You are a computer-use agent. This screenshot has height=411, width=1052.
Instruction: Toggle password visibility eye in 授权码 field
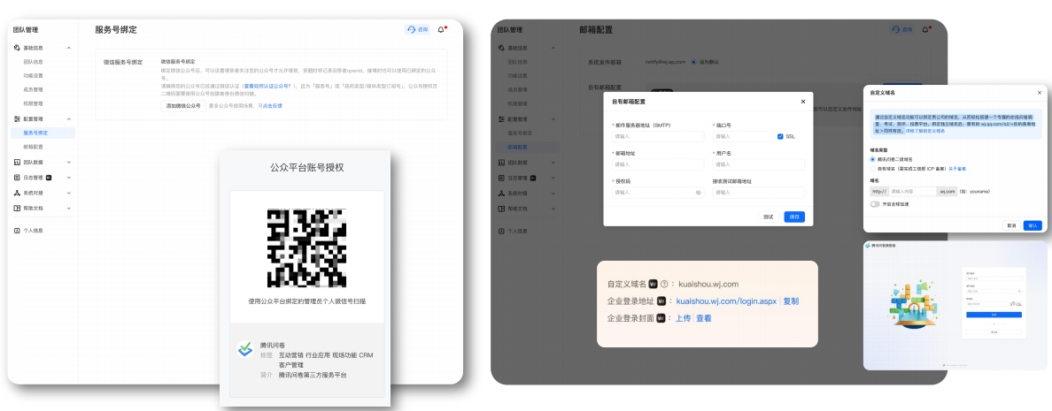(x=699, y=193)
